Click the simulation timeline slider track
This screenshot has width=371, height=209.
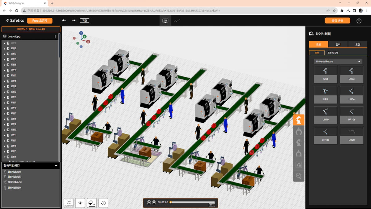point(192,202)
